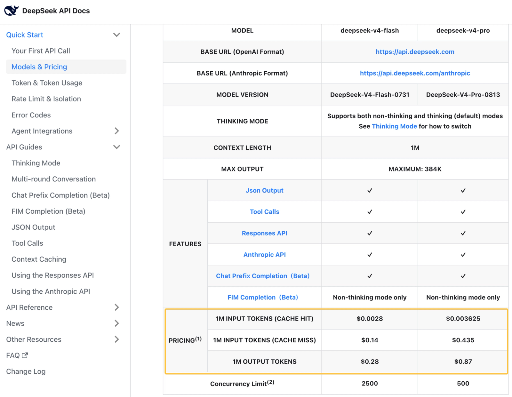This screenshot has width=512, height=397.
Task: Click the 2500 concurrency limit value
Action: [x=370, y=383]
